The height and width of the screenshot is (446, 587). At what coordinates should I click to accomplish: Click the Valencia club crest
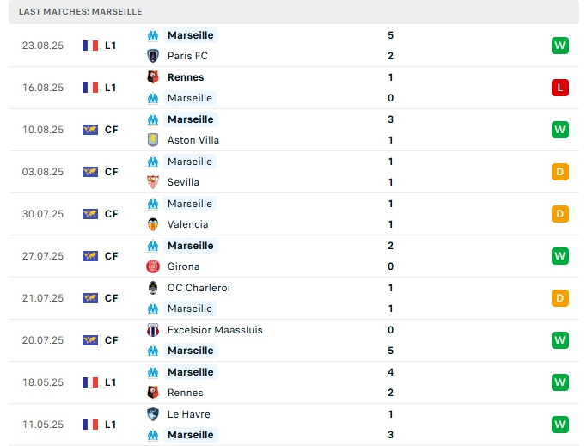click(154, 224)
